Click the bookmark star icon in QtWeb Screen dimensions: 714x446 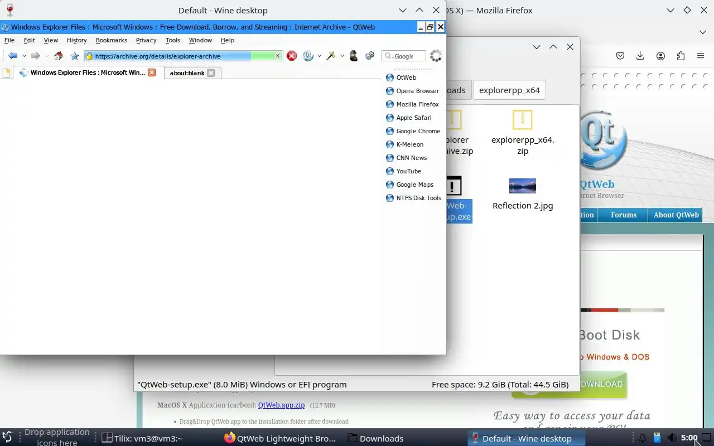[74, 56]
